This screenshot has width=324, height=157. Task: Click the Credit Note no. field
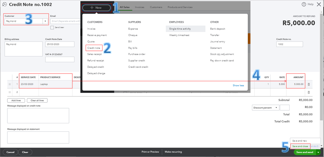click(290, 44)
